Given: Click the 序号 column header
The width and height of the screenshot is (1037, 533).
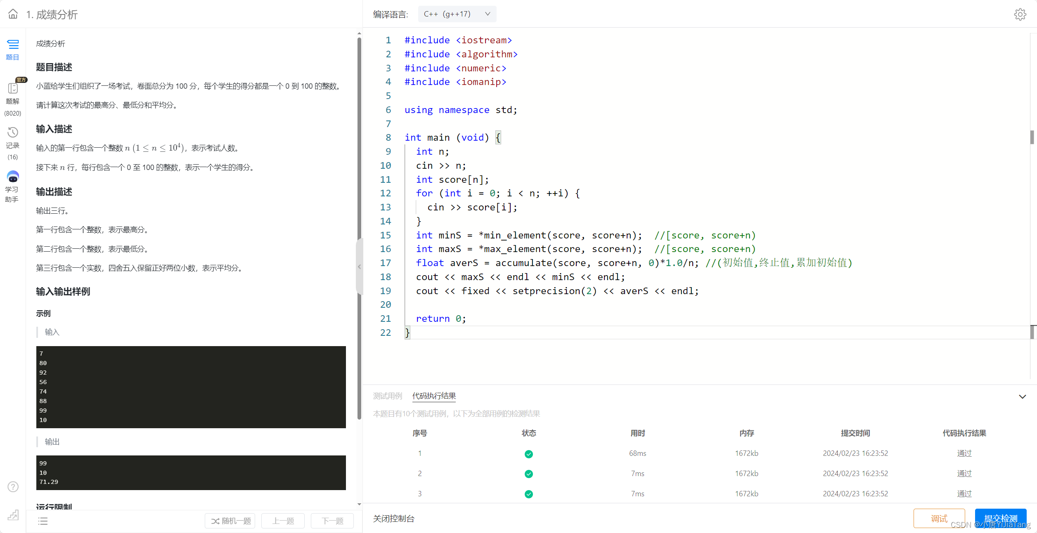Looking at the screenshot, I should 419,433.
